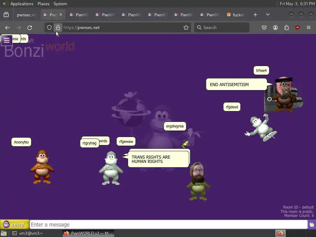
Task: Focus the Search box in toolbar
Action: tap(222, 27)
